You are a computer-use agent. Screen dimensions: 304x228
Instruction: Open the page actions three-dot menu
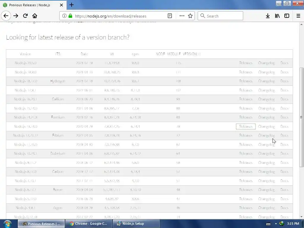[182, 16]
